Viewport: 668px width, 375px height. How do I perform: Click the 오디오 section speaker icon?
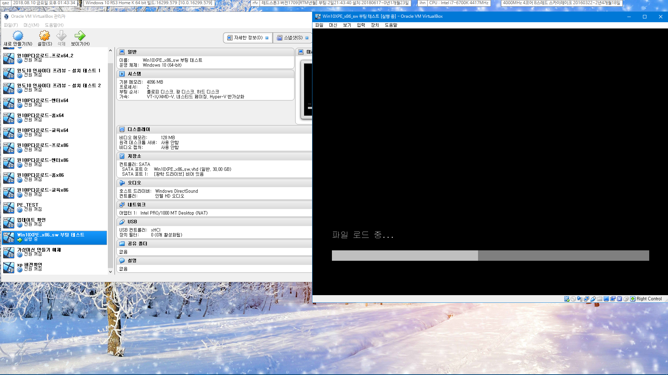tap(122, 183)
